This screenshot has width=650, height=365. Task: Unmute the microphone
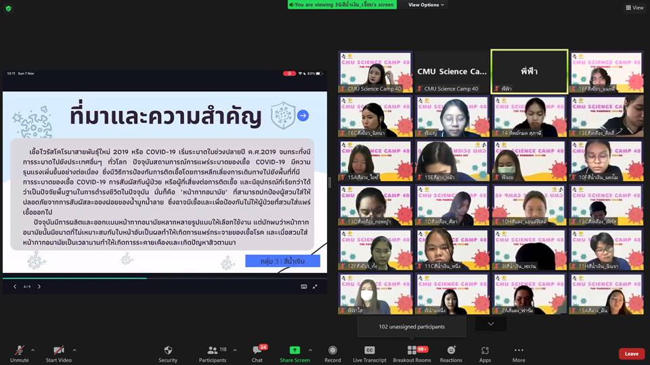point(19,351)
